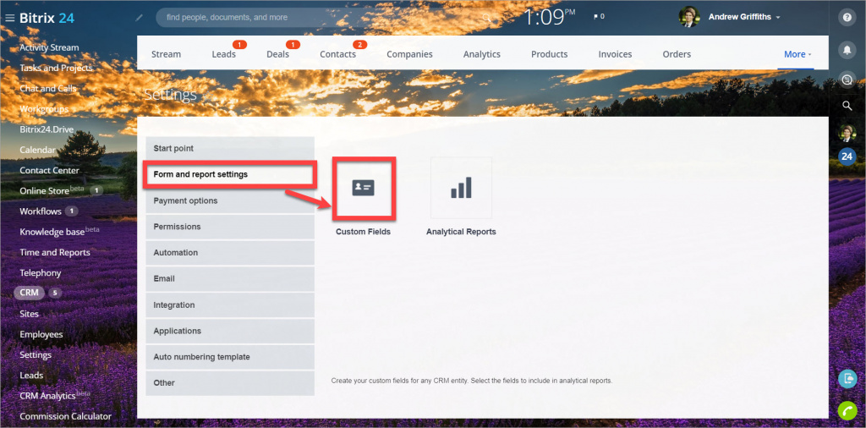Open Sites in left sidebar

[x=30, y=314]
